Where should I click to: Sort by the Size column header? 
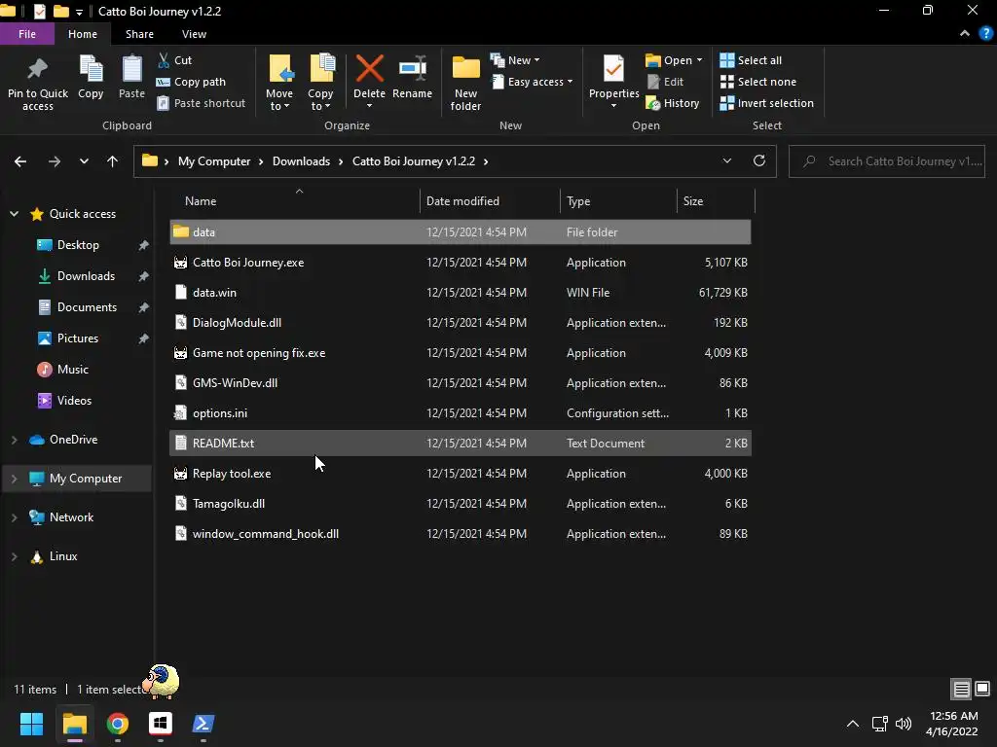716,201
